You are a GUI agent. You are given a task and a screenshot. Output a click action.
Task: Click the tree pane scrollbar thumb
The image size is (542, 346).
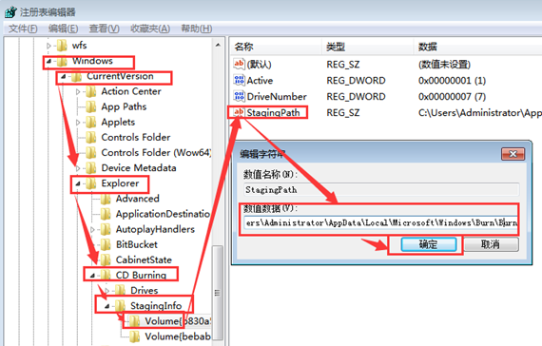click(218, 293)
